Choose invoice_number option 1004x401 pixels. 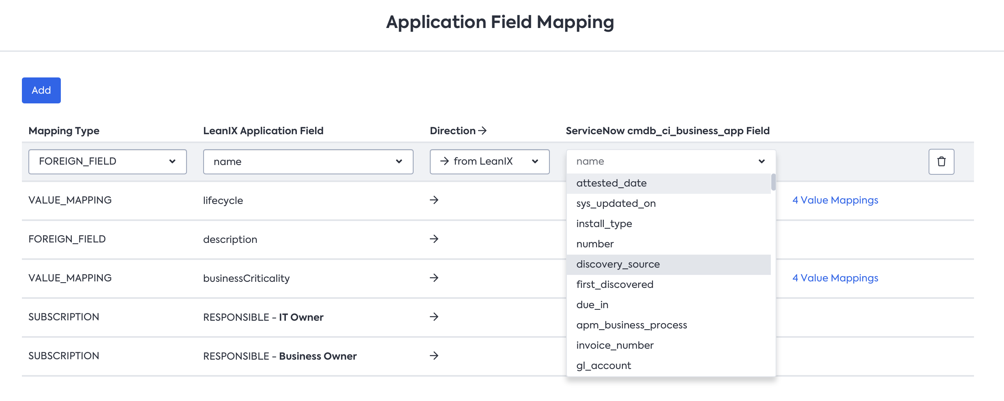coord(669,345)
